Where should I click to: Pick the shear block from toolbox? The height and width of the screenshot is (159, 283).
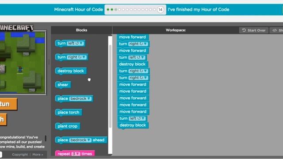coord(63,85)
